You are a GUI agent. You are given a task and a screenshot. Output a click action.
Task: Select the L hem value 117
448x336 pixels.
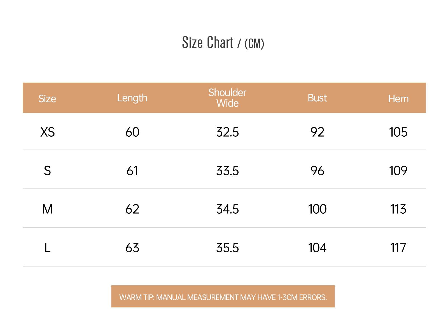coord(398,248)
